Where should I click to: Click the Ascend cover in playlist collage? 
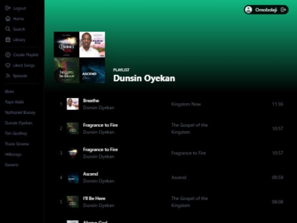click(92, 70)
